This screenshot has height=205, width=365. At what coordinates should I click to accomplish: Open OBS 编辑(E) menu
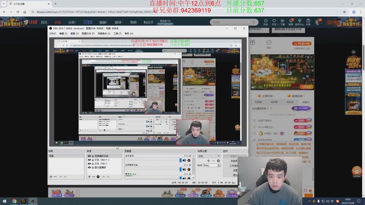(x=63, y=34)
